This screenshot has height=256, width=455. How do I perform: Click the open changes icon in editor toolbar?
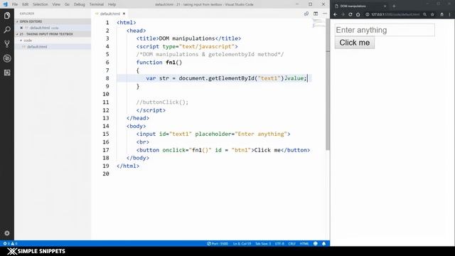pos(306,14)
